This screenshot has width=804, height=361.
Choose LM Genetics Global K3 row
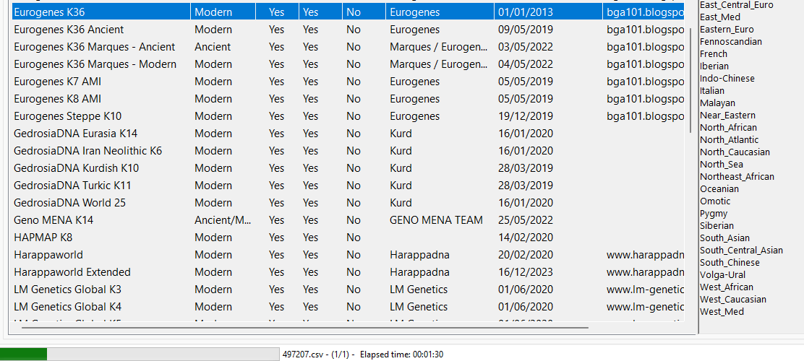[68, 290]
